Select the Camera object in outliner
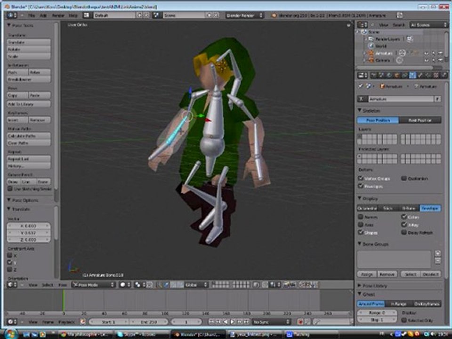The image size is (452, 339). 382,60
